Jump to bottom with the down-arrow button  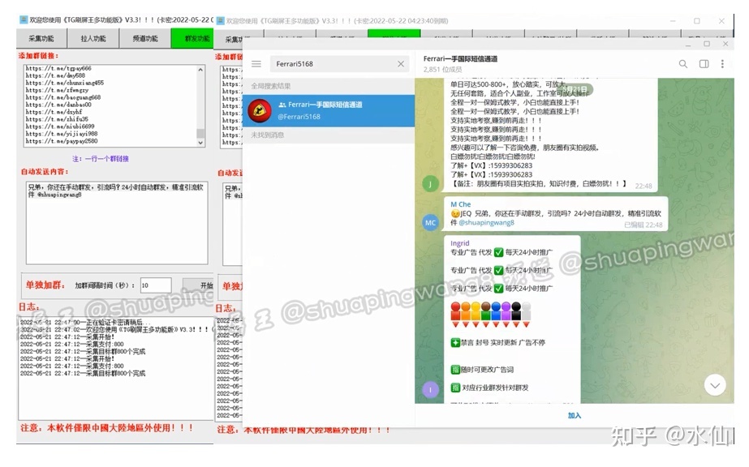pos(715,385)
